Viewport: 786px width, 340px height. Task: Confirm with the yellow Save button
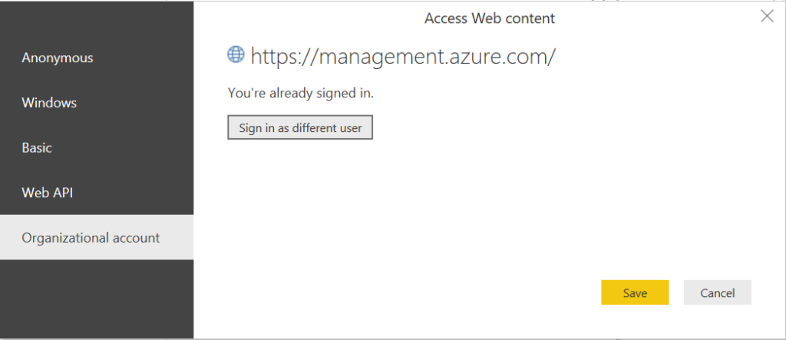(x=635, y=292)
